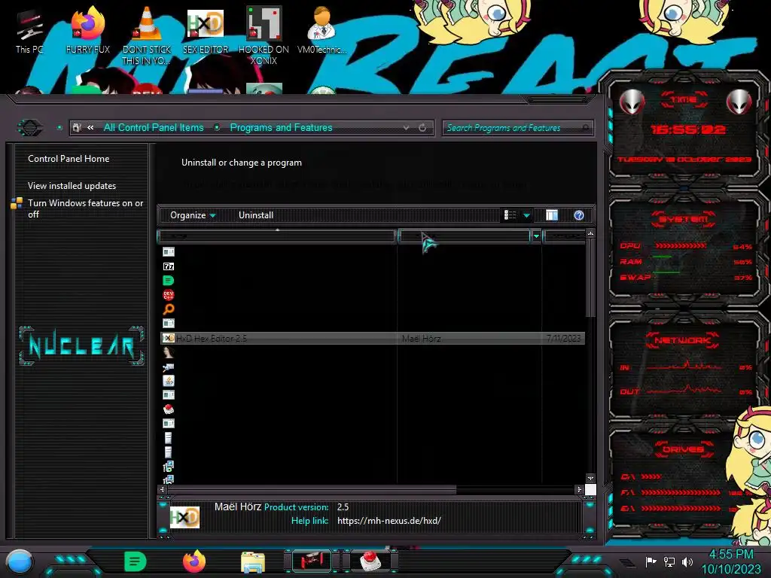Screen dimensions: 771x578
Task: Click the RAM meter in system gadget
Action: (685, 261)
